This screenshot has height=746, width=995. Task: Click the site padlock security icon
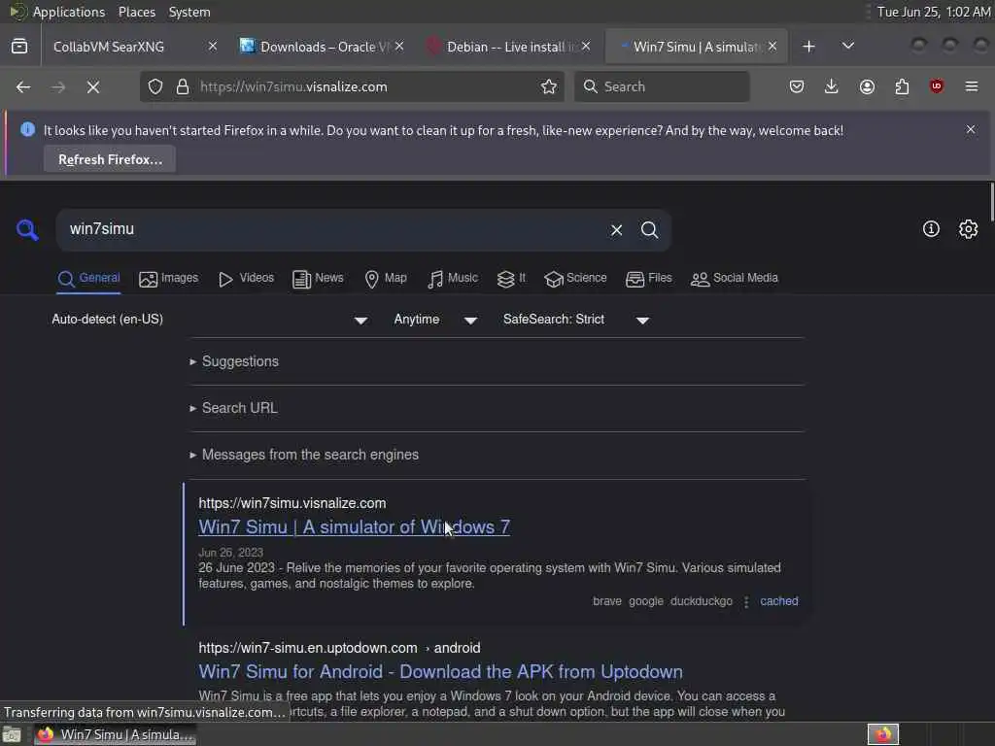click(x=183, y=86)
